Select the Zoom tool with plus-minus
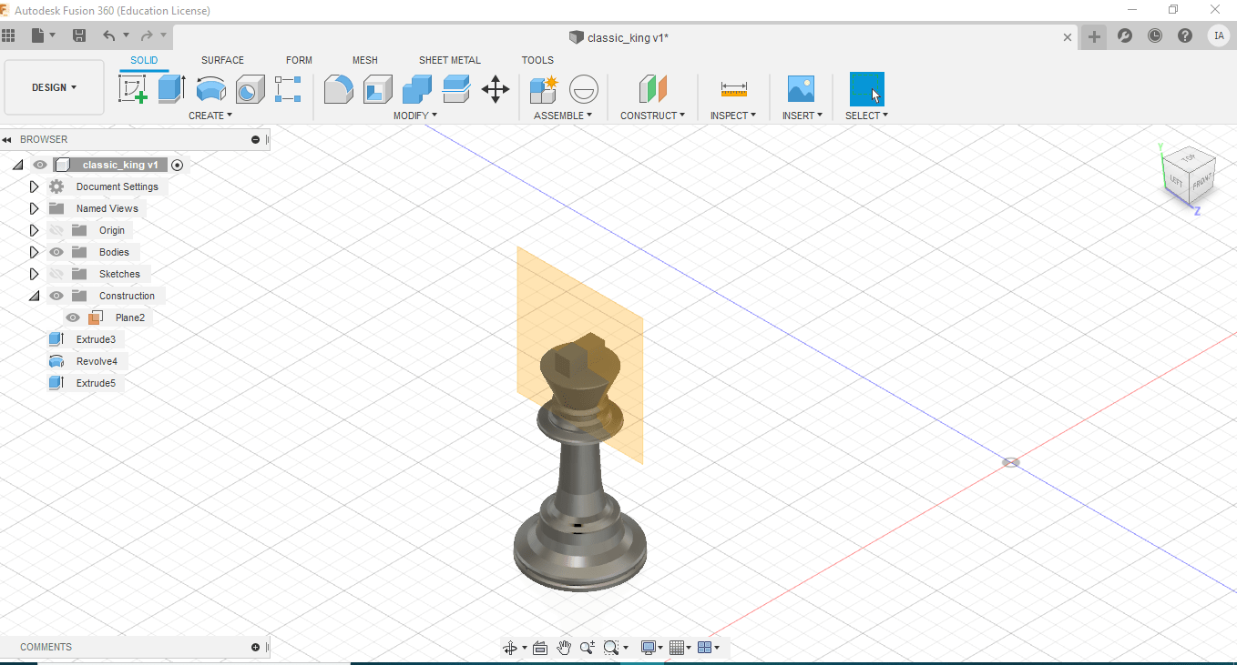Viewport: 1237px width, 665px height. pos(588,648)
